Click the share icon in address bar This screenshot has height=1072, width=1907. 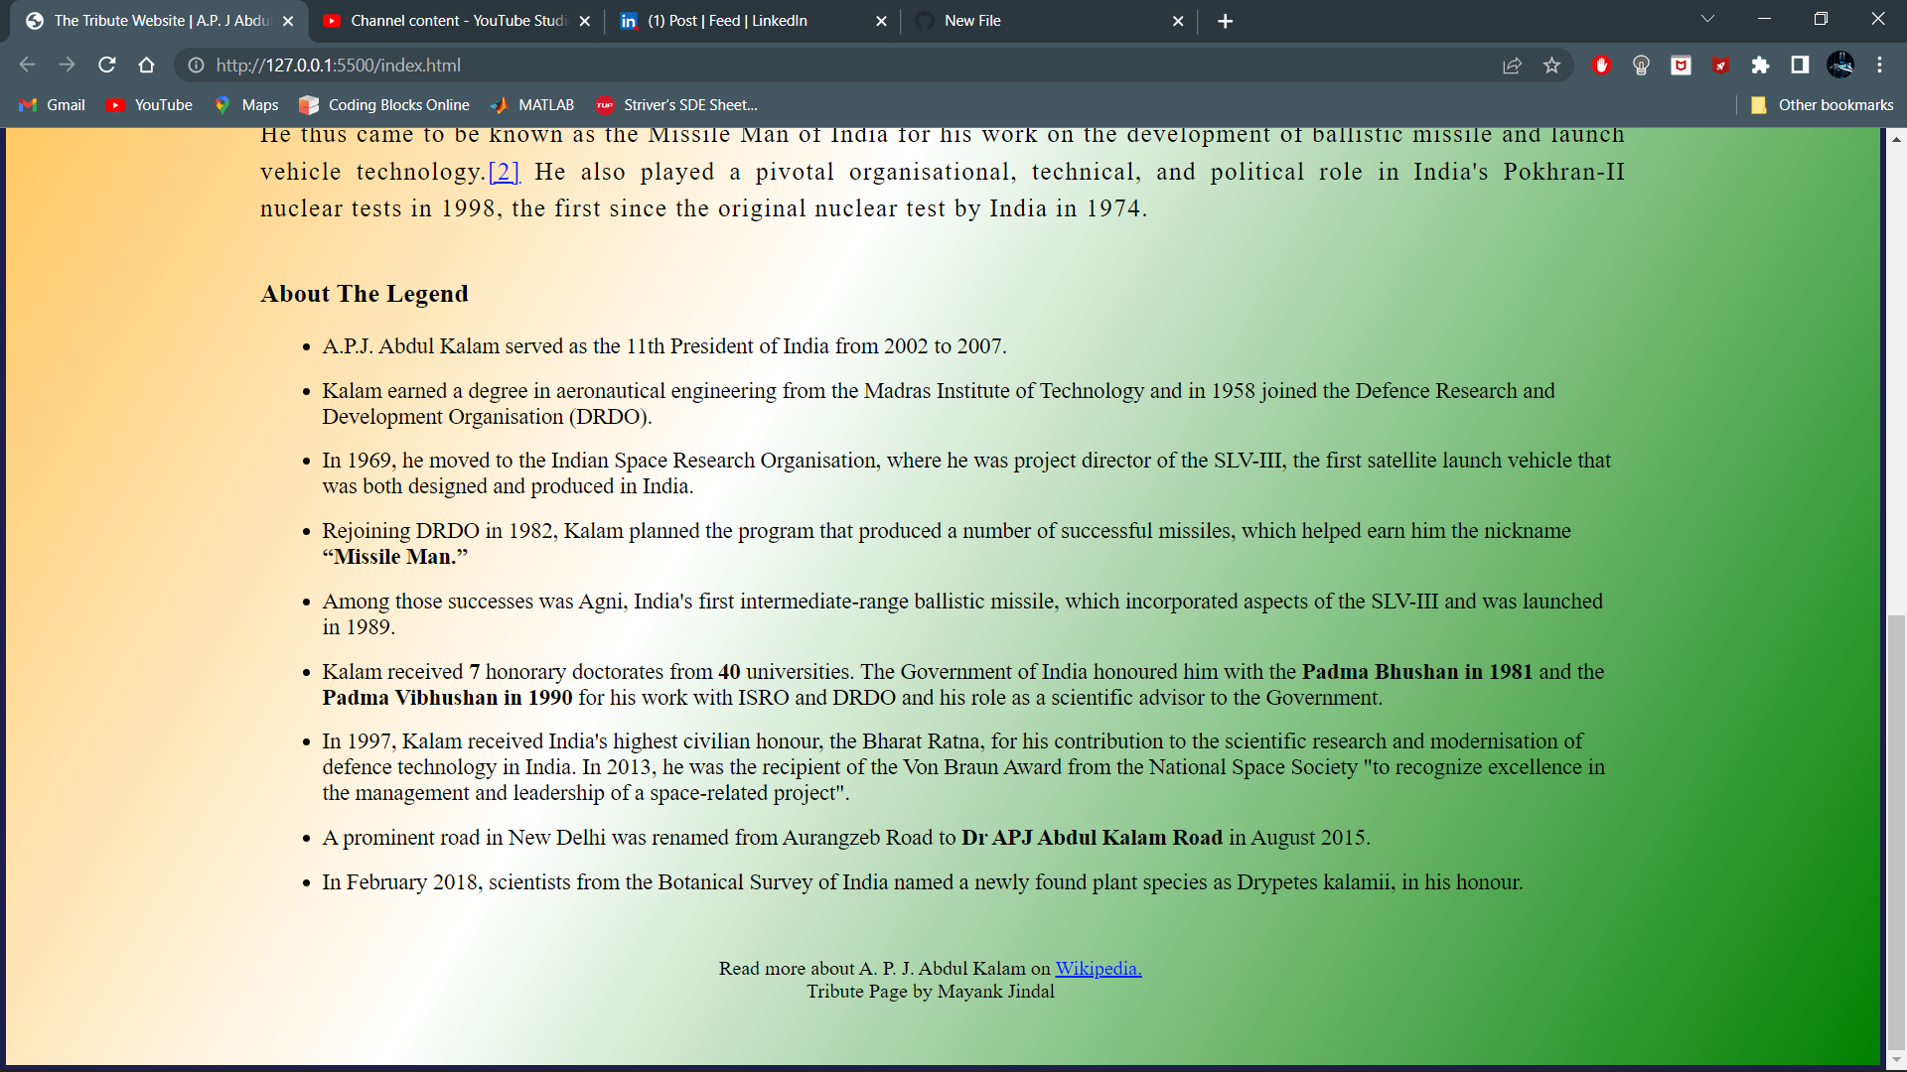[1513, 66]
